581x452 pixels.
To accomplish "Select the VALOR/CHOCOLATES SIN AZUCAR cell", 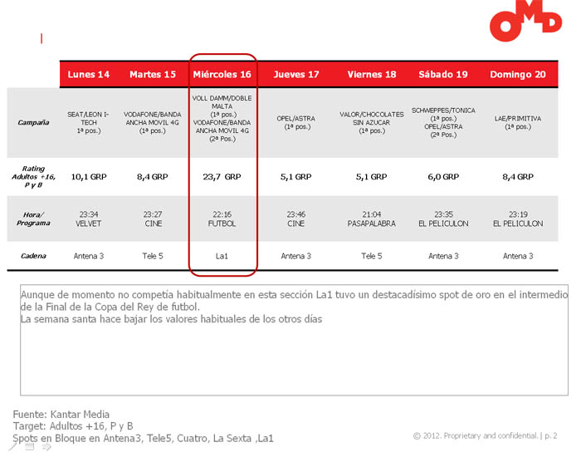I will pyautogui.click(x=372, y=122).
